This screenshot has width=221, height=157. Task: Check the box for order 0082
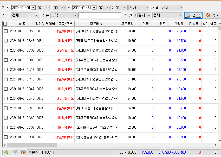coord(6,31)
